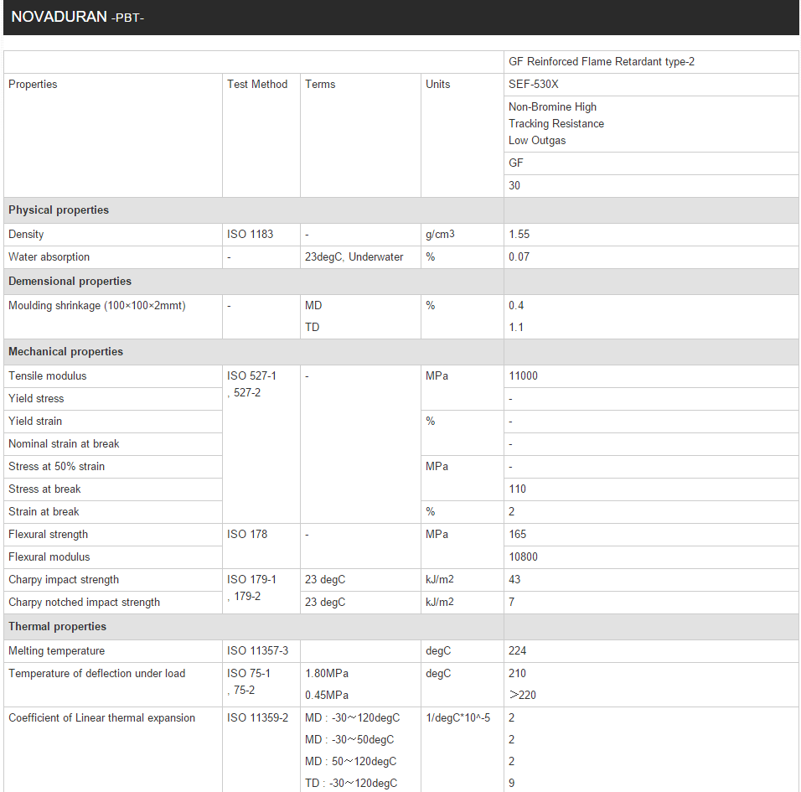Click the 'Terms' column header
The height and width of the screenshot is (792, 801).
320,85
